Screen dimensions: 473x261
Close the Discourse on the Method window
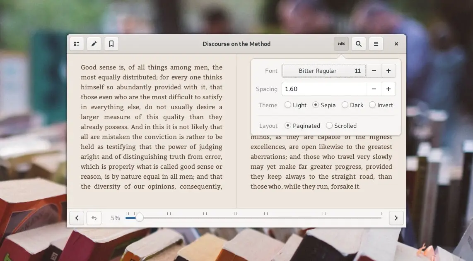tap(396, 44)
